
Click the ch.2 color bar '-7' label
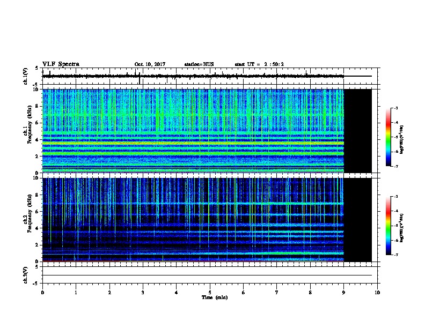[x=396, y=255]
